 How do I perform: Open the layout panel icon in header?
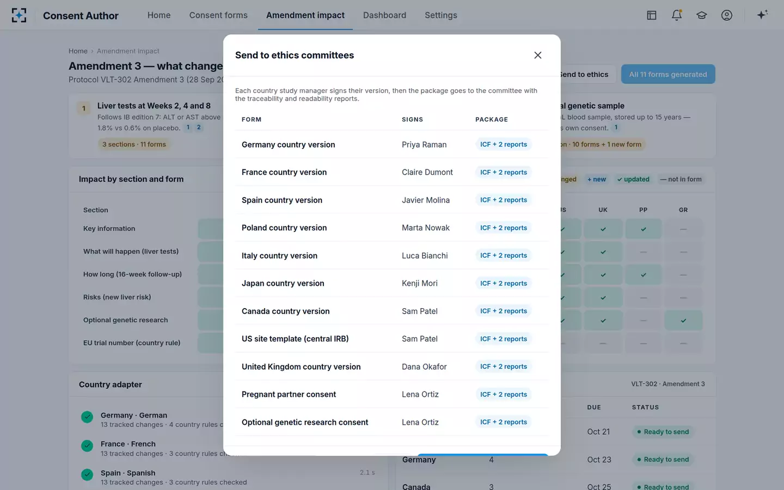coord(651,15)
